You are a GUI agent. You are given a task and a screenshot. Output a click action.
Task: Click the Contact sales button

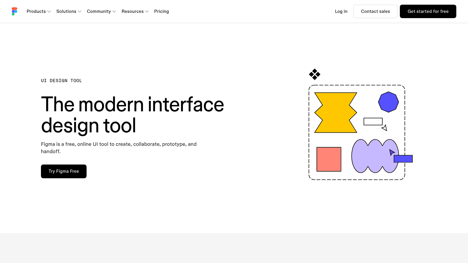click(375, 11)
